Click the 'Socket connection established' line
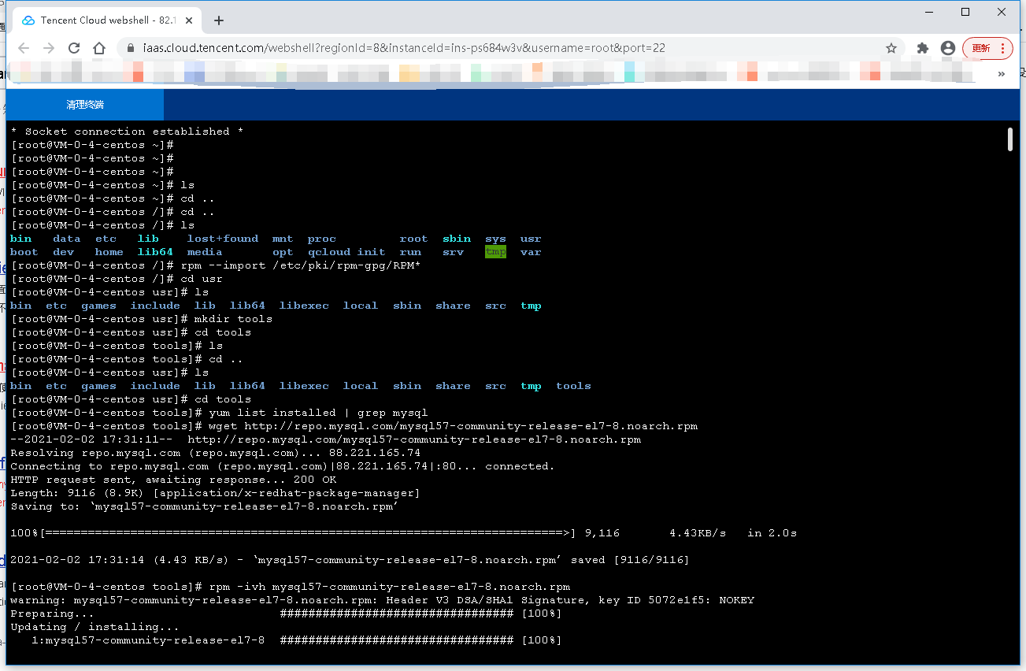The image size is (1026, 671). [127, 132]
